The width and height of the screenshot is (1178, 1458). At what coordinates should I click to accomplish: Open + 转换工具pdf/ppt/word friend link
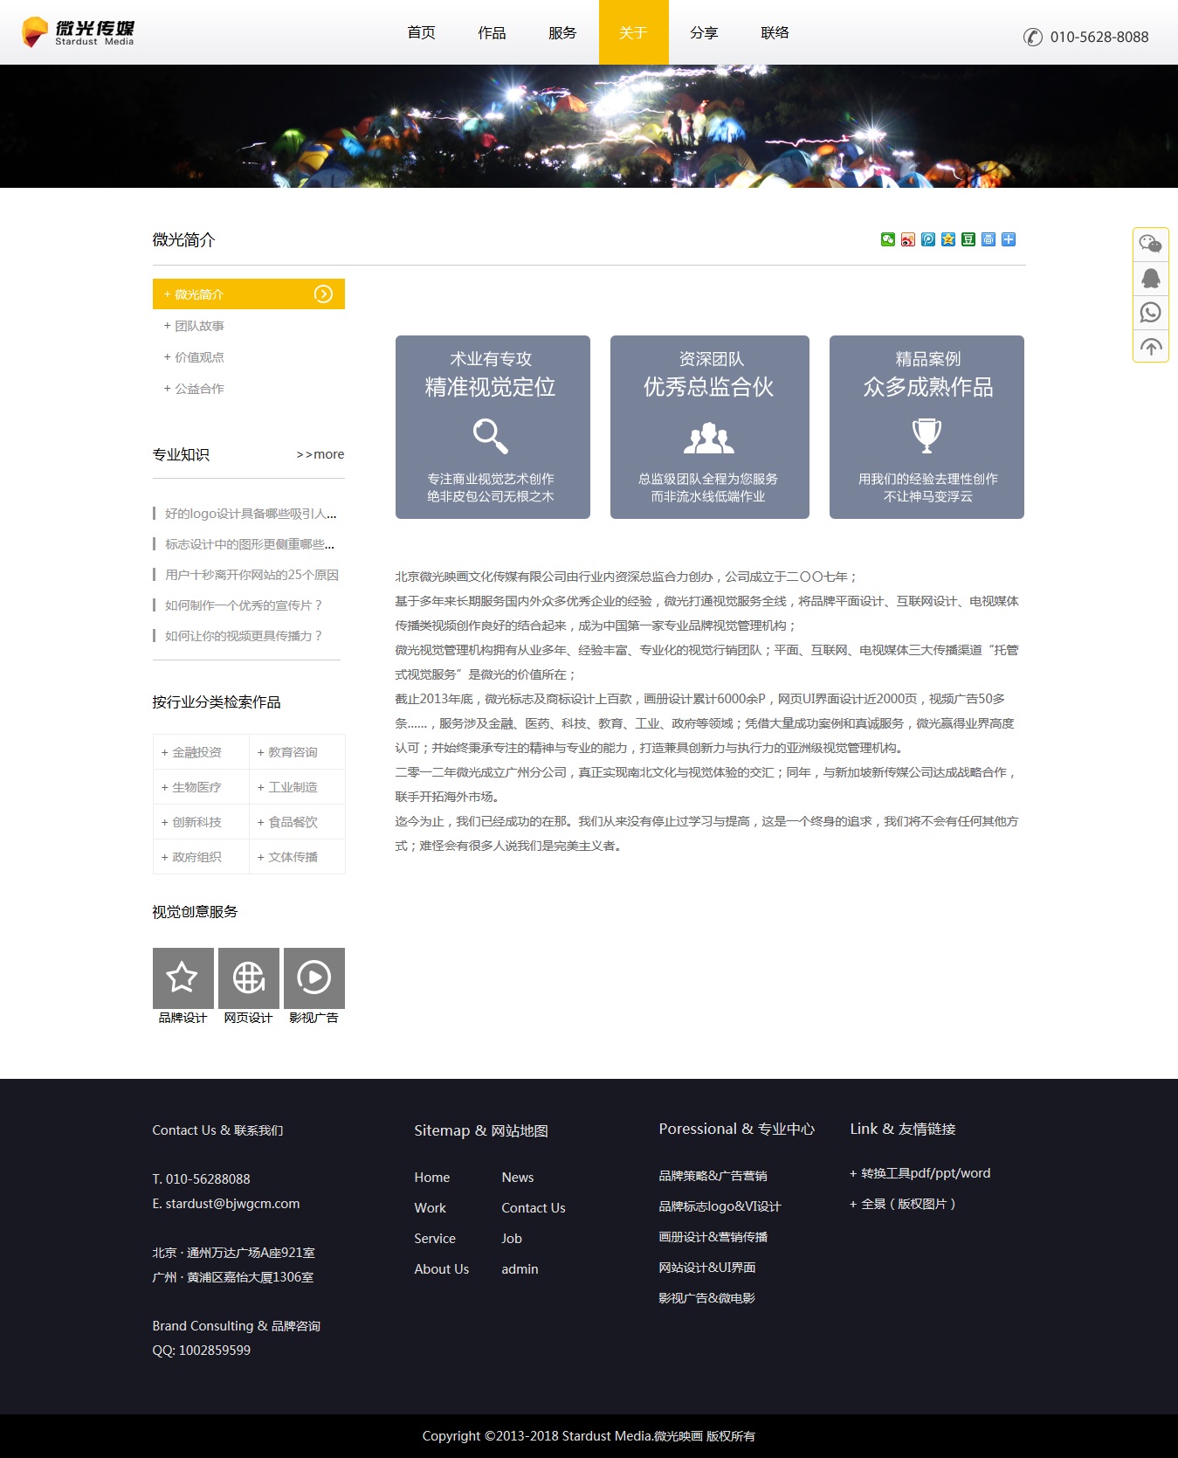(x=920, y=1173)
